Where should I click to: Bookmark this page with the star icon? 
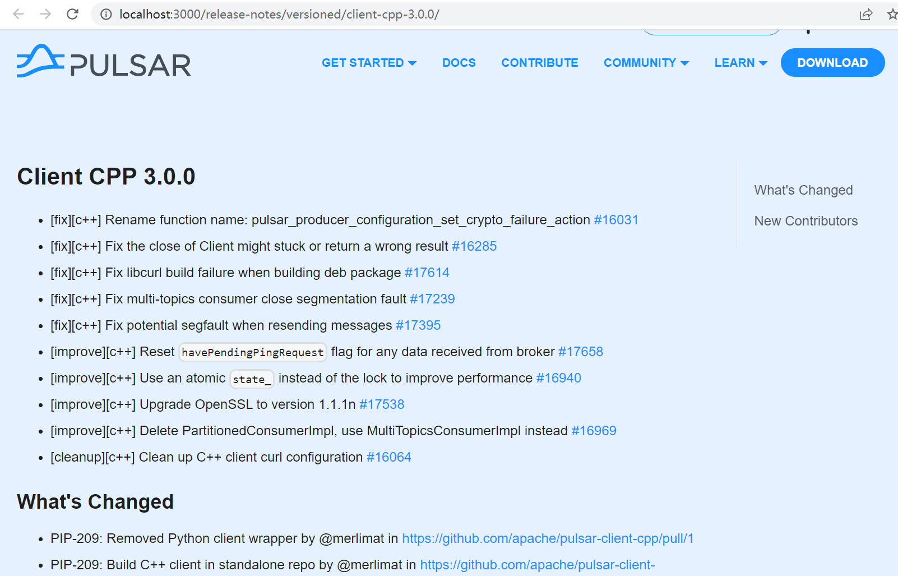(892, 14)
